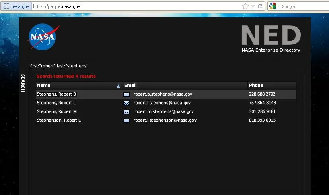Click envelope icon for robert.l.stephenson

click(127, 120)
